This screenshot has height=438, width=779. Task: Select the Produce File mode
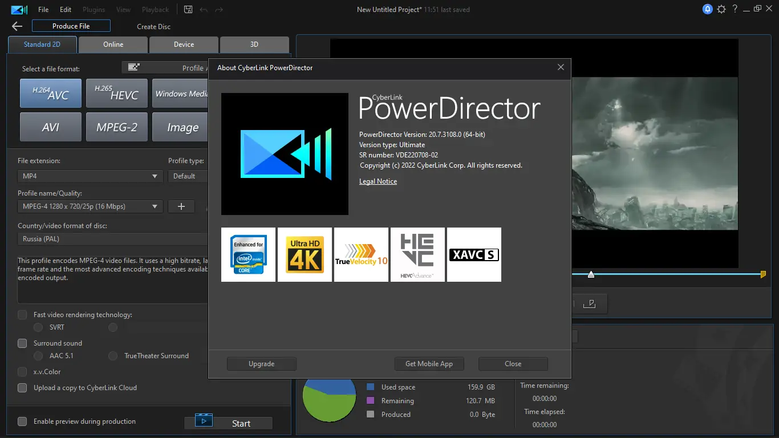(71, 26)
